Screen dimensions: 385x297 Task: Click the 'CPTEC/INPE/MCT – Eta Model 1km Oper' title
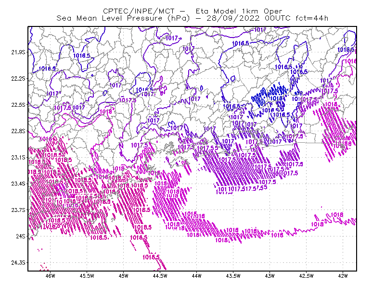coord(192,11)
